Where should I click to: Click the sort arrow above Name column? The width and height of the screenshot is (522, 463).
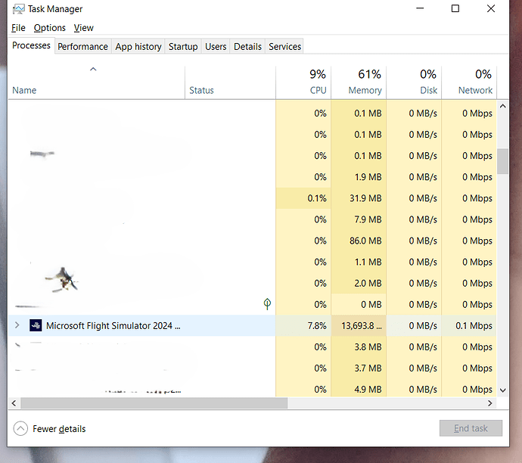pos(93,70)
